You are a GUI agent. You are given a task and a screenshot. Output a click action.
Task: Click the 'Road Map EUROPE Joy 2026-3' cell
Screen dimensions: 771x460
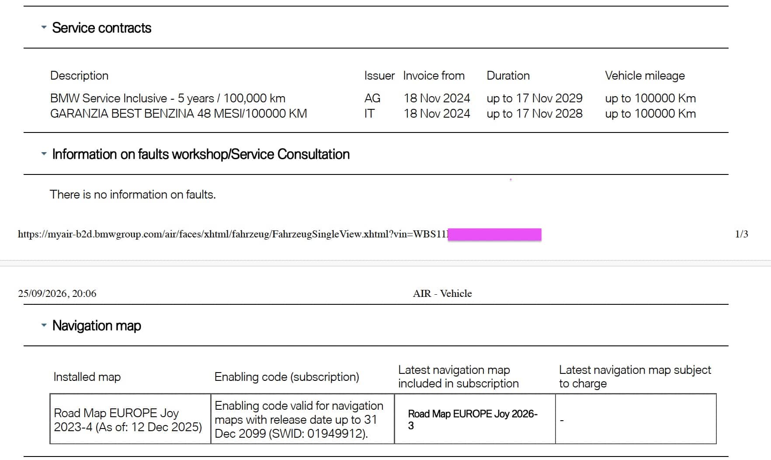coord(475,419)
